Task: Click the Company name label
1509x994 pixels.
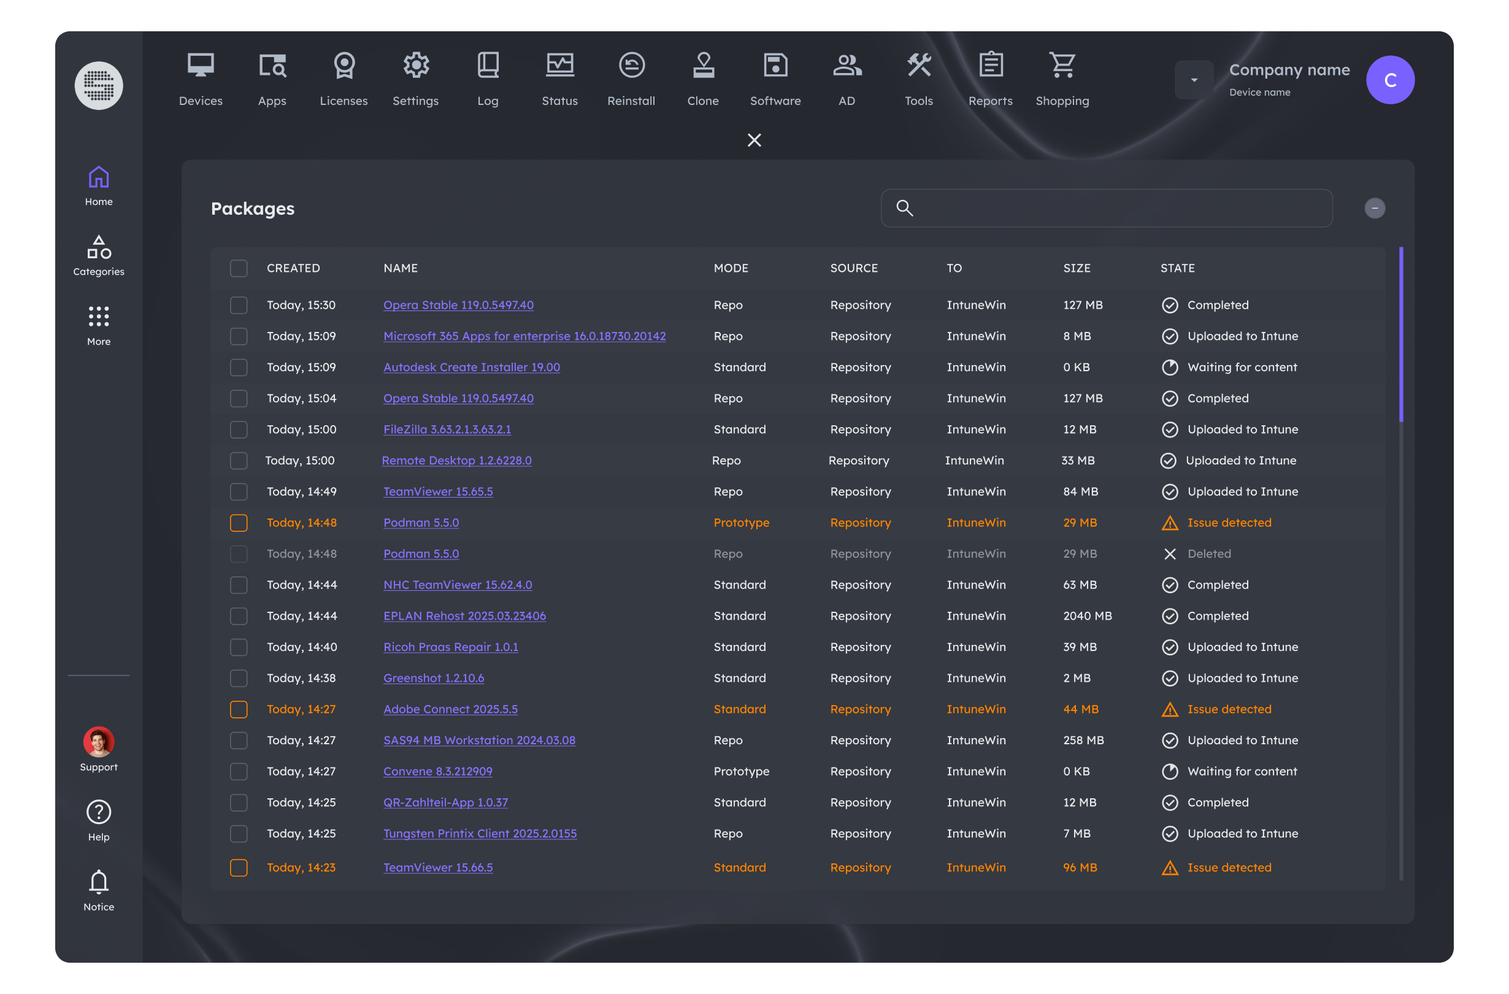Action: click(x=1289, y=70)
